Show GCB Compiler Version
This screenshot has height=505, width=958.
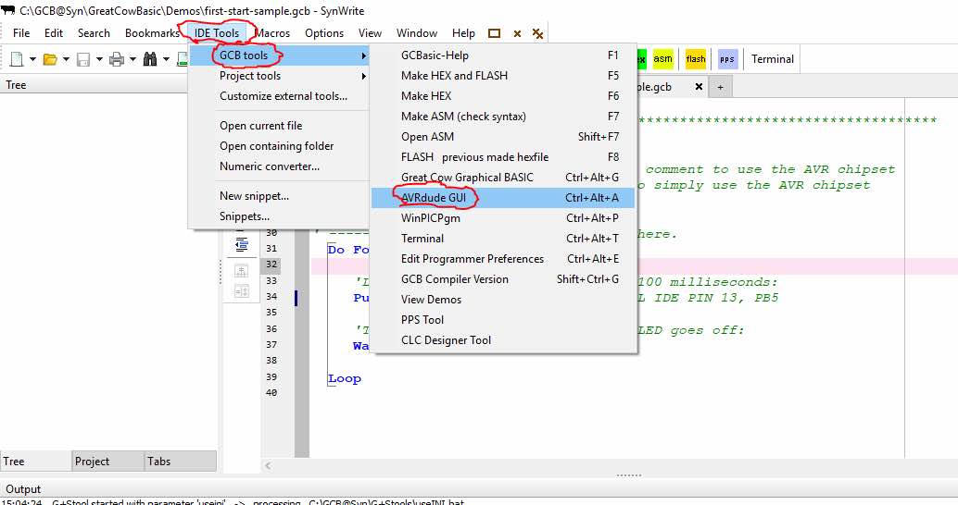pyautogui.click(x=503, y=278)
